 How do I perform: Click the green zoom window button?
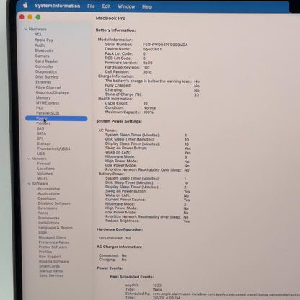38,17
